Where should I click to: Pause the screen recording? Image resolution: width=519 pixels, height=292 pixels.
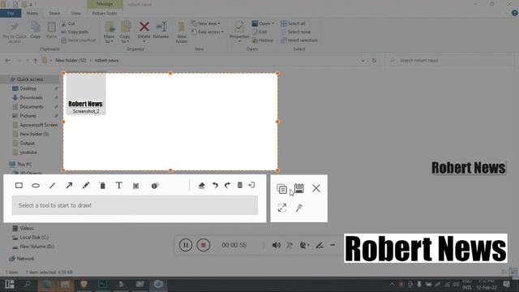click(186, 245)
